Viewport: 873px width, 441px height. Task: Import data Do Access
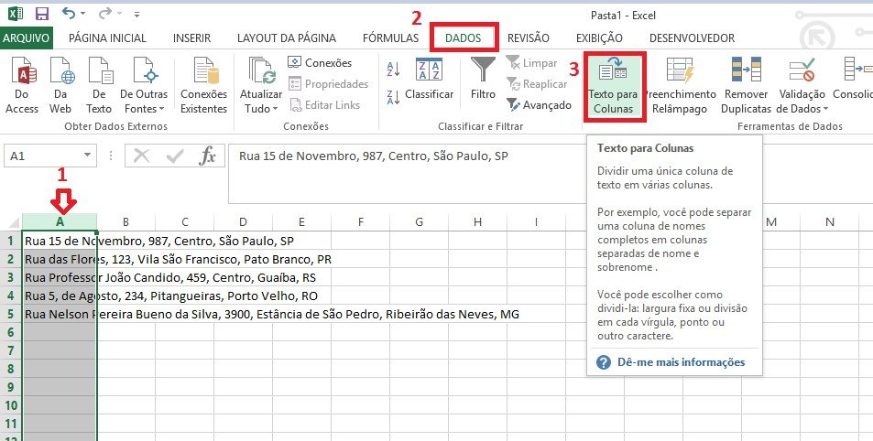(x=22, y=84)
